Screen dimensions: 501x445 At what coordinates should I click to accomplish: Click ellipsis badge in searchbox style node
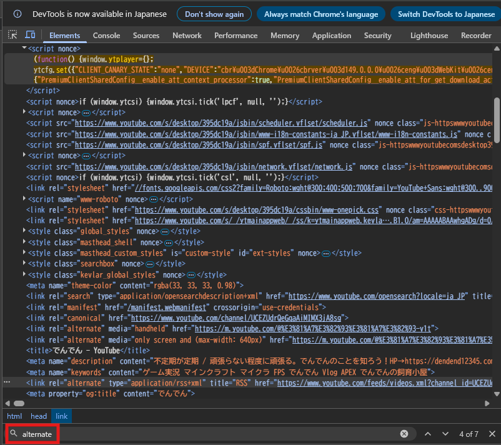pos(150,264)
